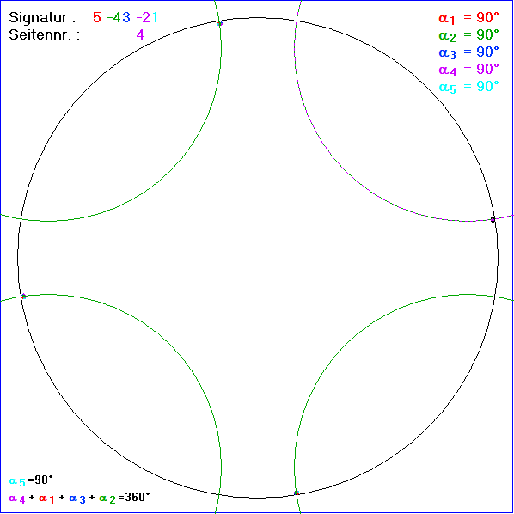
Task: Click the magenta -2 in the Signatur
Action: (x=144, y=17)
